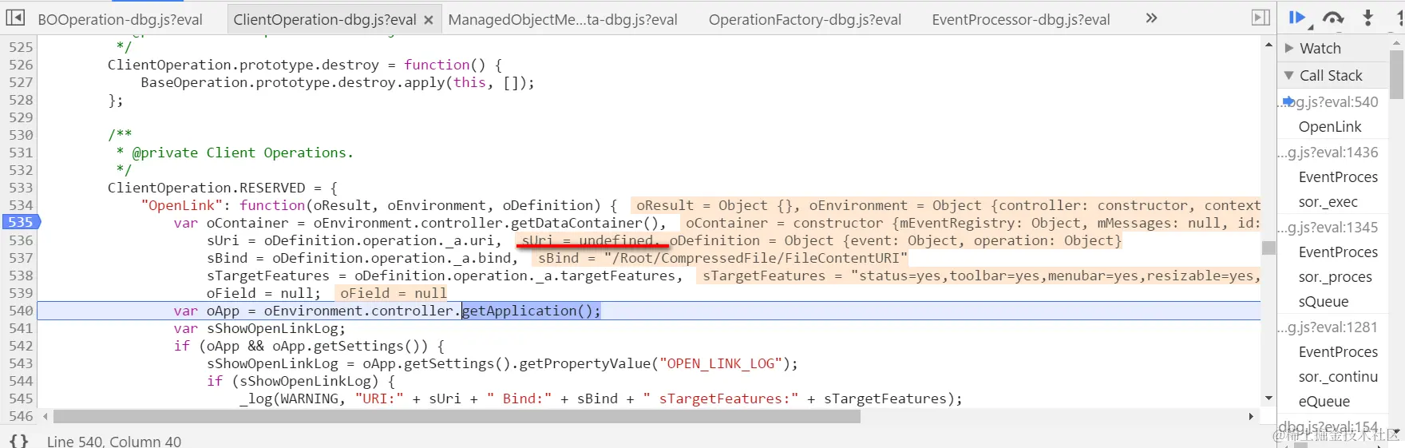Resume script execution

pos(1297,18)
